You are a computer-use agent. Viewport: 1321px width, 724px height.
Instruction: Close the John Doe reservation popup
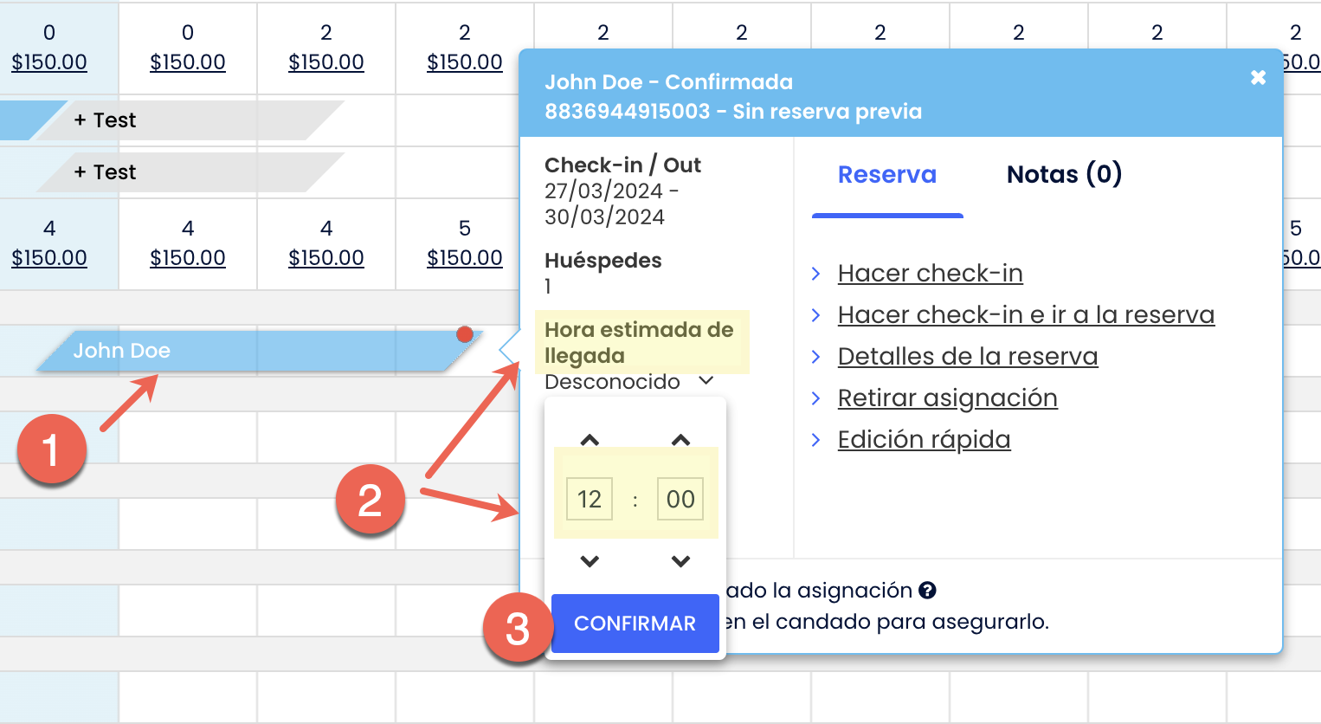[x=1258, y=78]
